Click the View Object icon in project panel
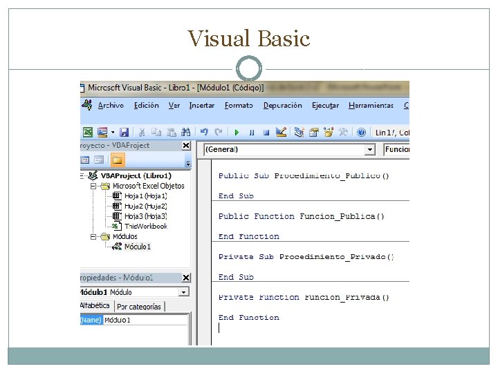The image size is (498, 373). [x=99, y=160]
